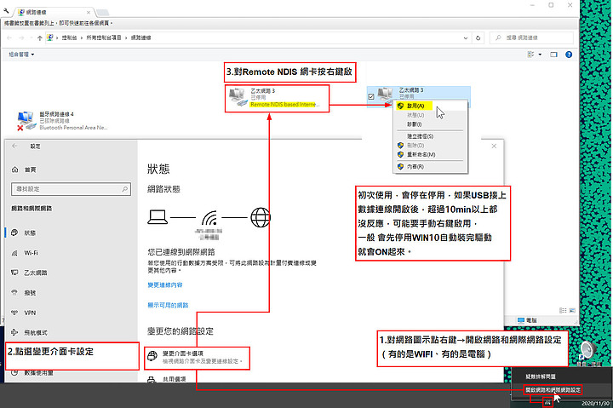The height and width of the screenshot is (408, 613).
Task: Click the Remote NDIS 乙太網路 3 adapter icon
Action: point(238,97)
